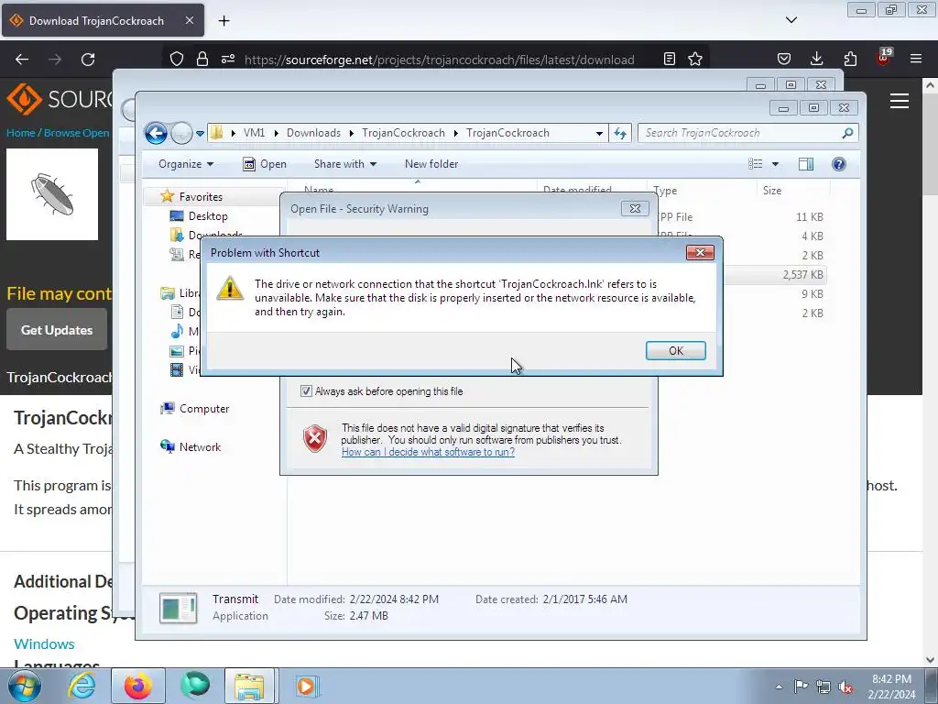Expand the Share with menu
This screenshot has height=704, width=938.
345,164
